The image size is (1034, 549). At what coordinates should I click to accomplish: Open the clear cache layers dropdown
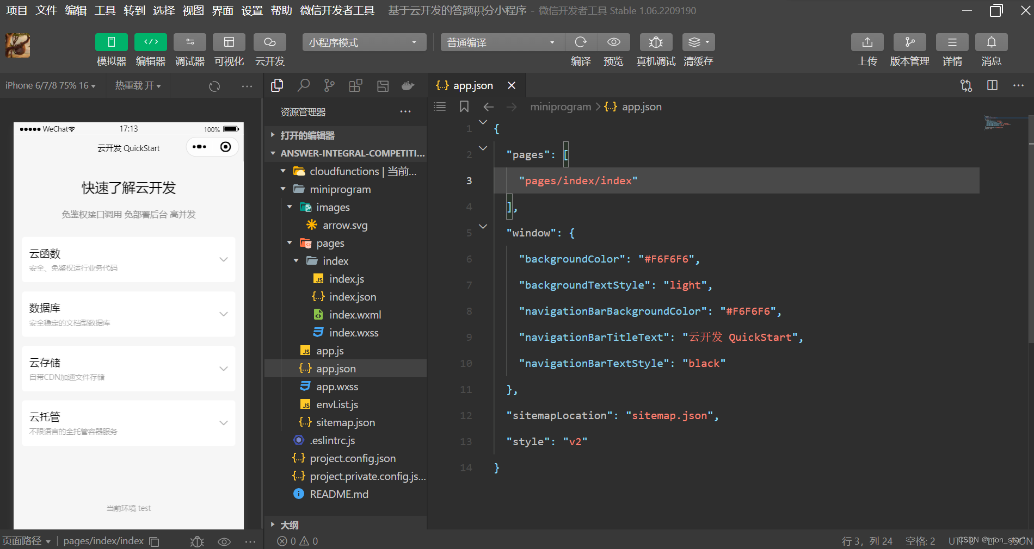point(698,42)
